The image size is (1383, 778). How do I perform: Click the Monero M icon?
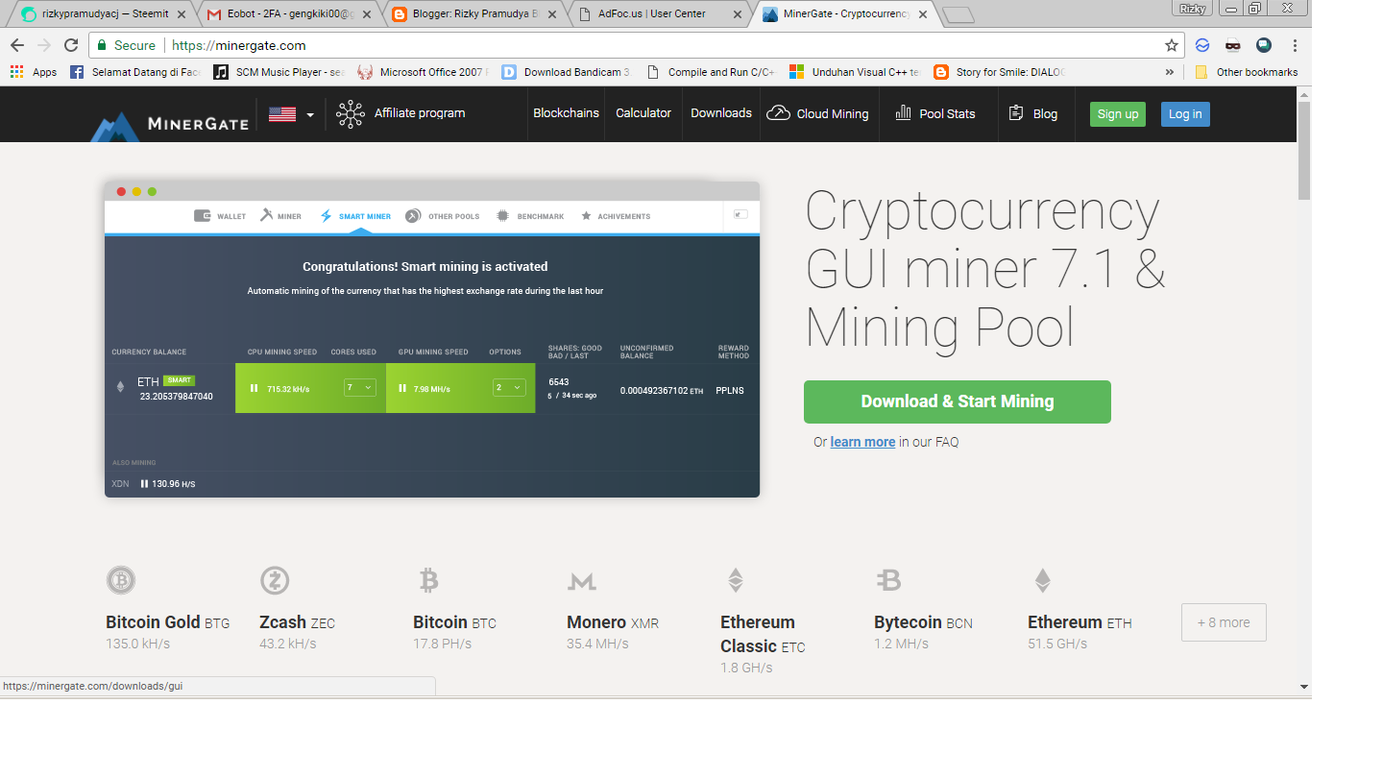point(582,581)
